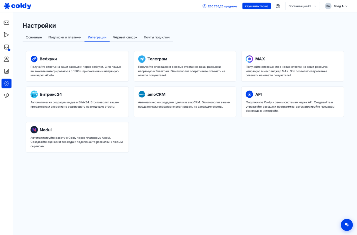Viewport: 357px width, 235px height.
Task: Click the Вебхуки description text
Action: pos(76,71)
